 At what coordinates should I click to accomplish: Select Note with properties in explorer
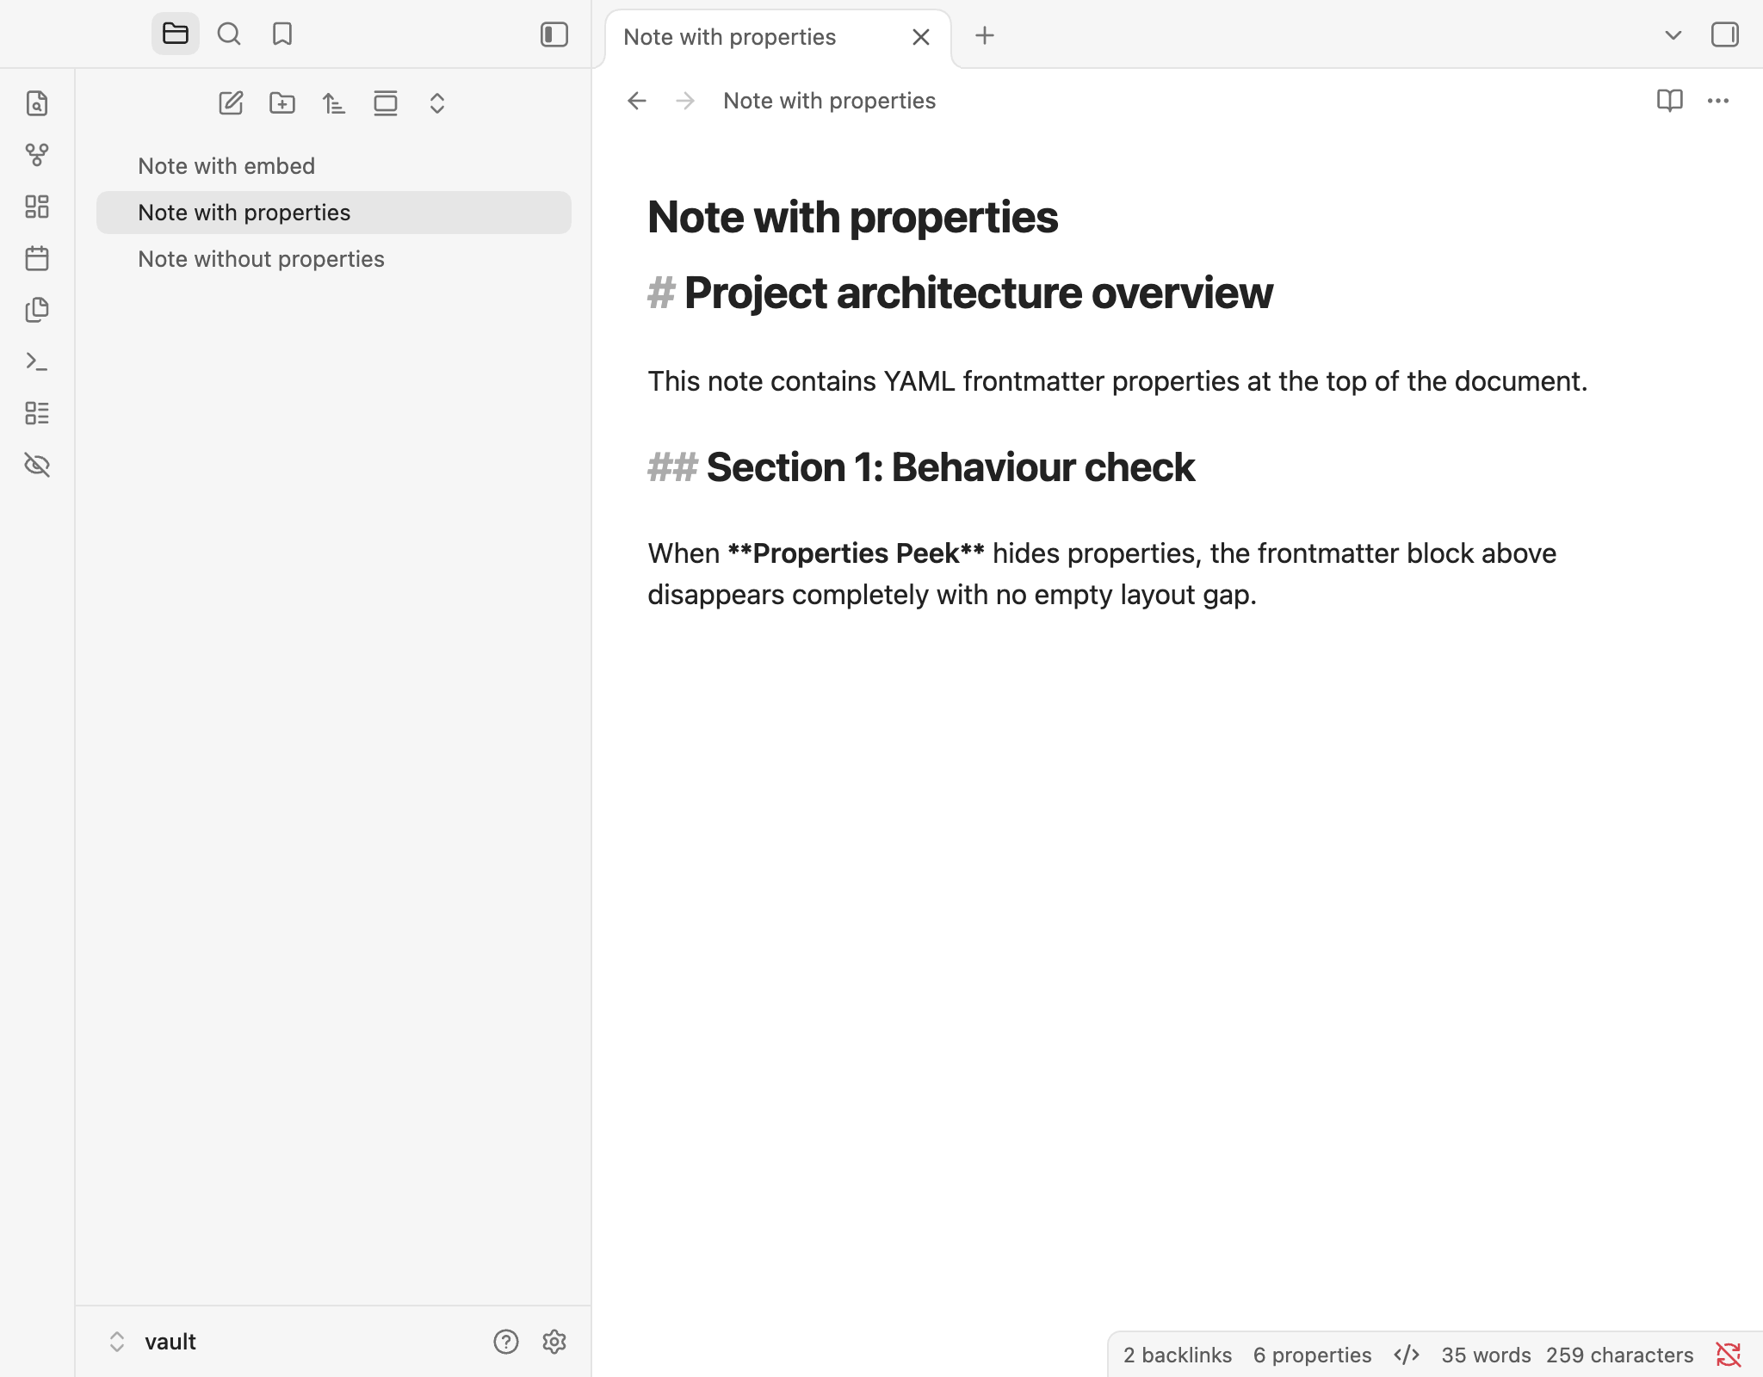pos(334,213)
